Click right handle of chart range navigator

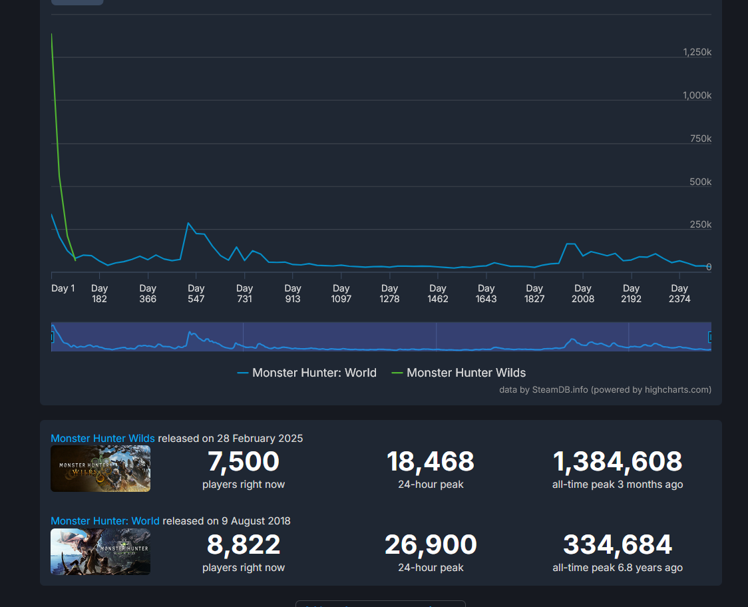(710, 337)
